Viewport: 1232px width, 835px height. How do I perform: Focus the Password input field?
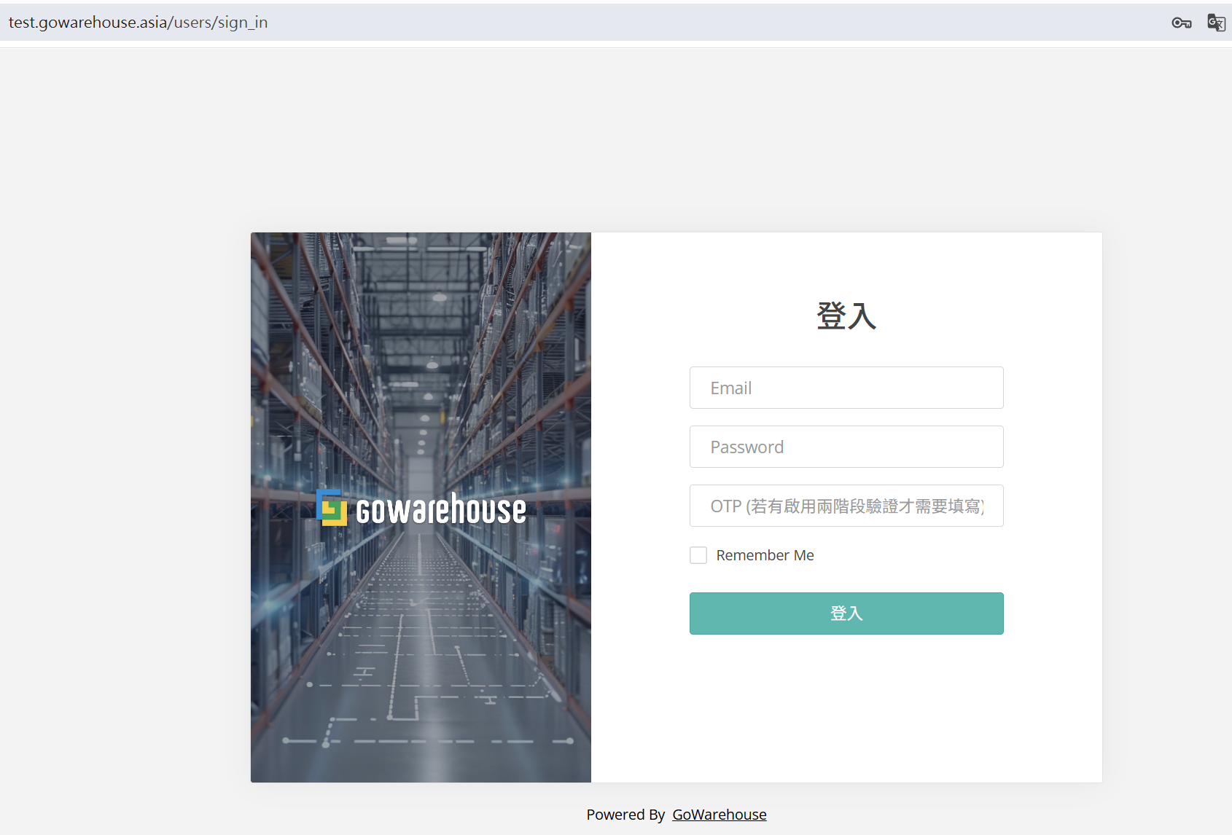(846, 447)
